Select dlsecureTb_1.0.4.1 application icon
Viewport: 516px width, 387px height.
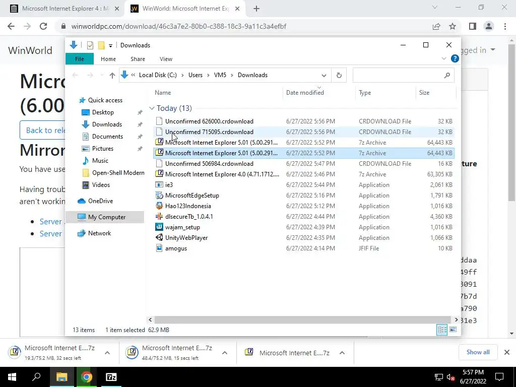159,217
